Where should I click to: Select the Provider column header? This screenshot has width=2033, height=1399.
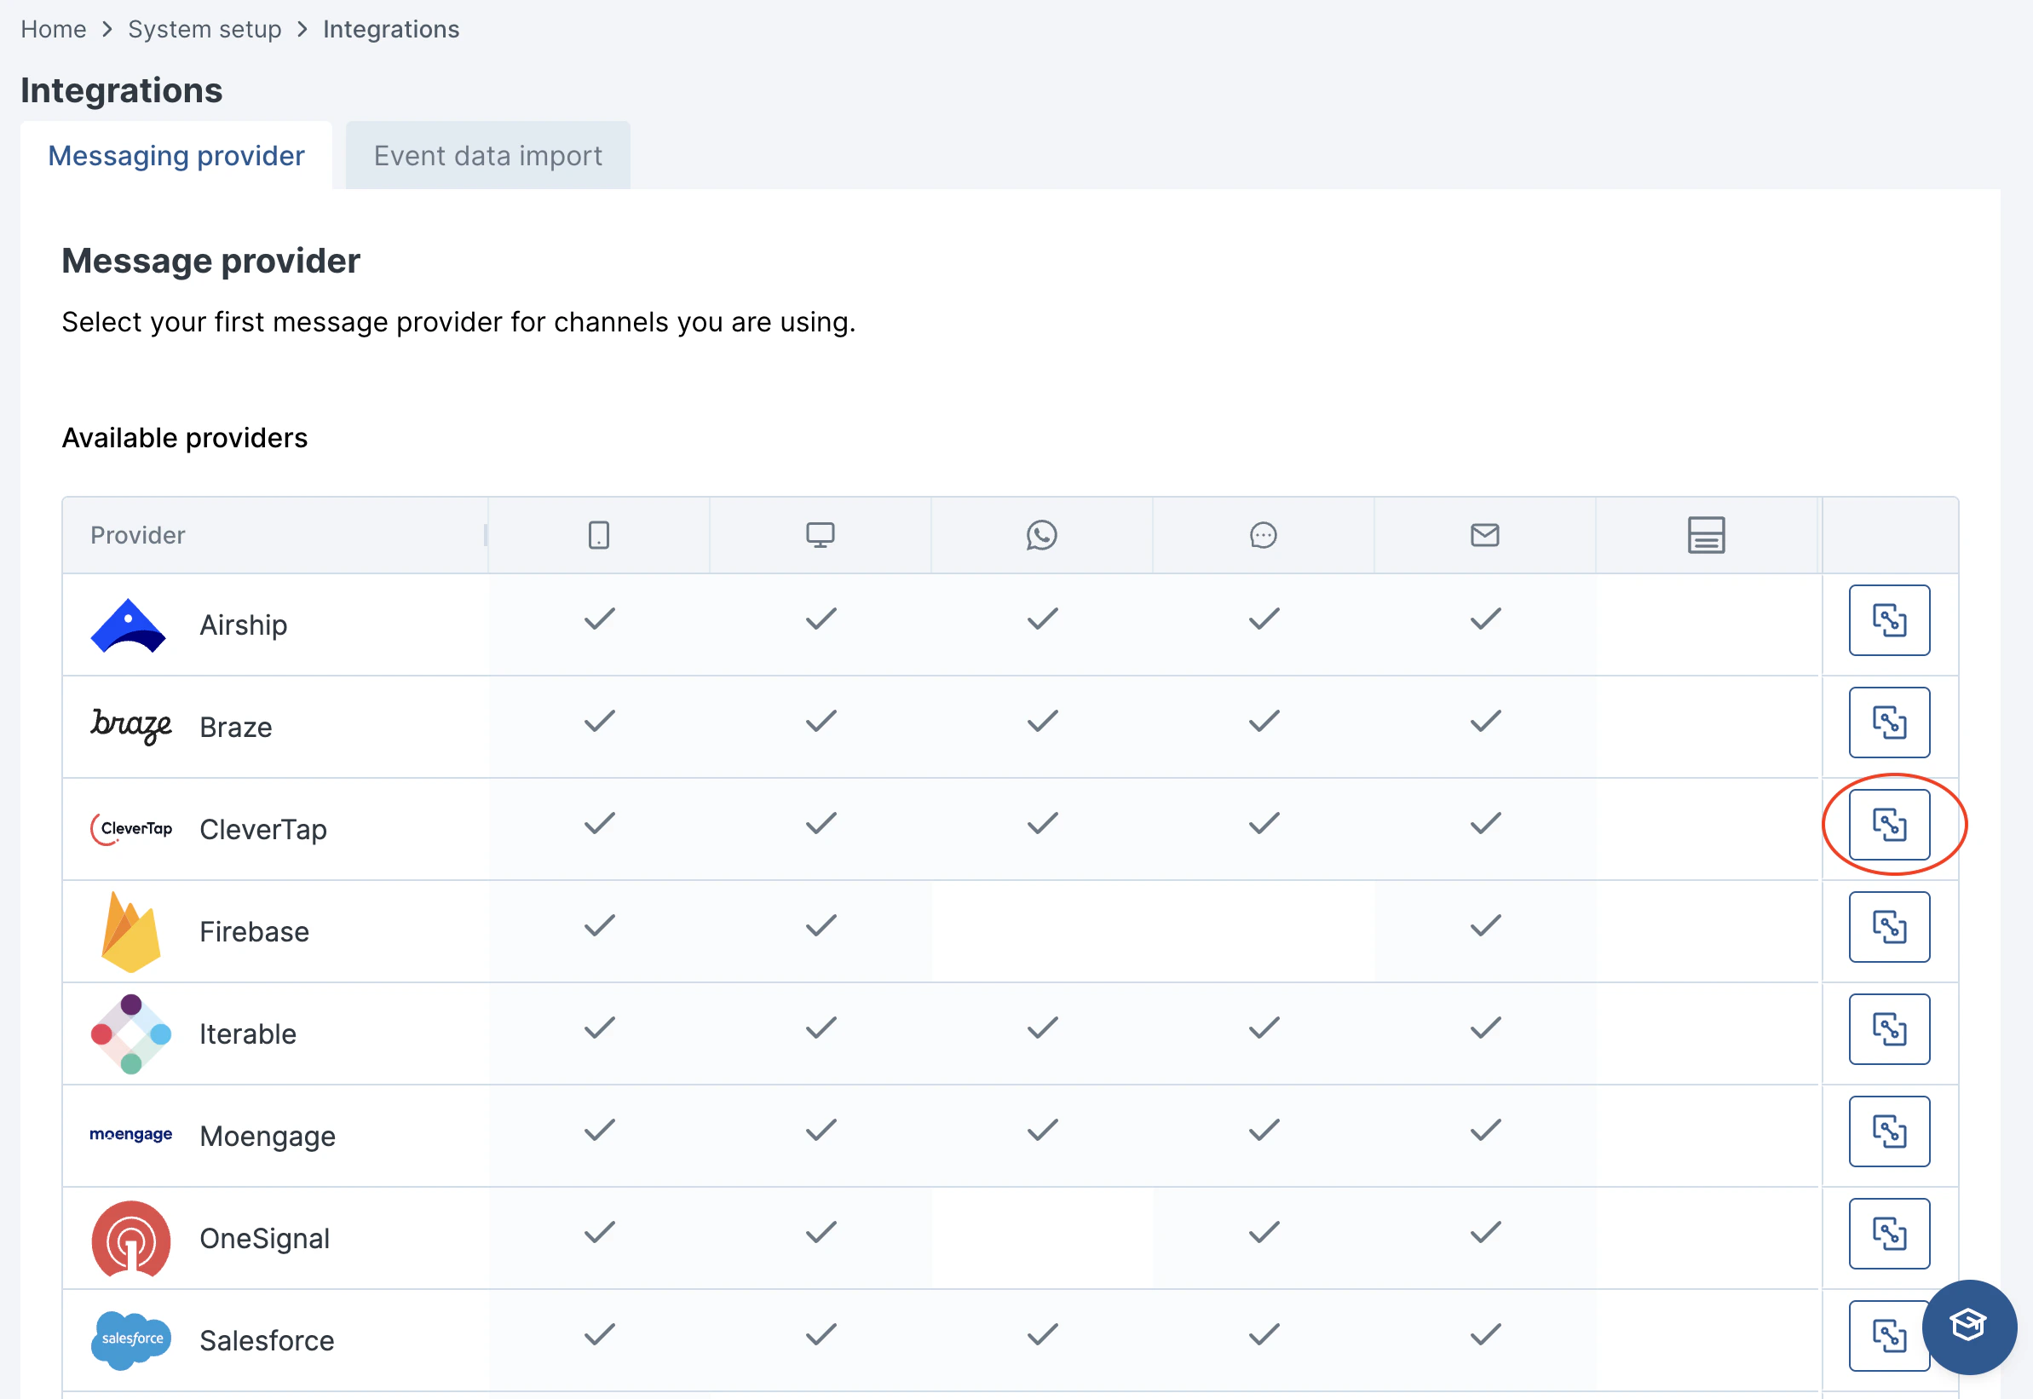137,535
